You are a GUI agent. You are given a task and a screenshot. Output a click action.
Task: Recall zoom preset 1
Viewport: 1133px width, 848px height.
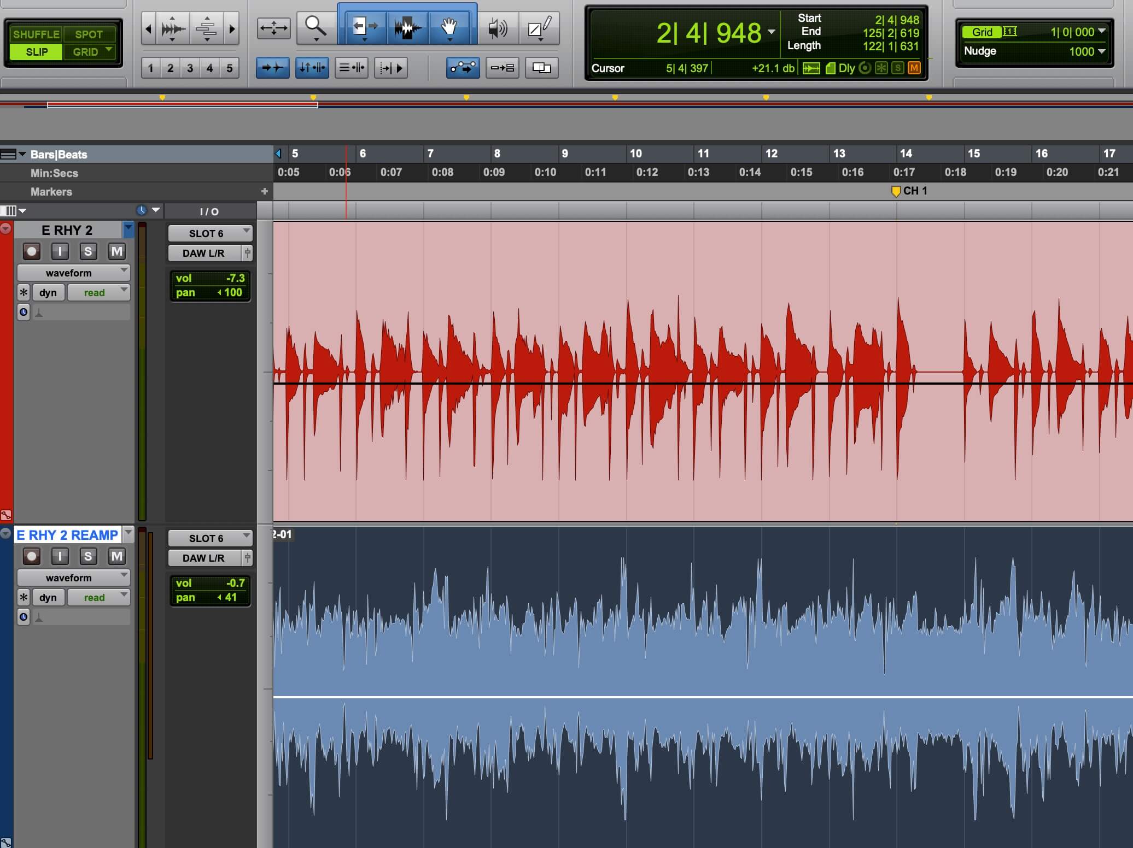tap(151, 68)
